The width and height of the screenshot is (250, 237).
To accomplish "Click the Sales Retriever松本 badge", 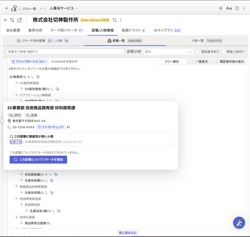I will click(x=95, y=20).
